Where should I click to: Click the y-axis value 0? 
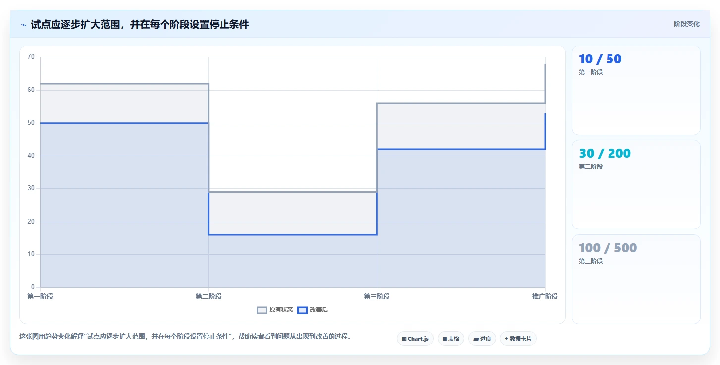(33, 287)
